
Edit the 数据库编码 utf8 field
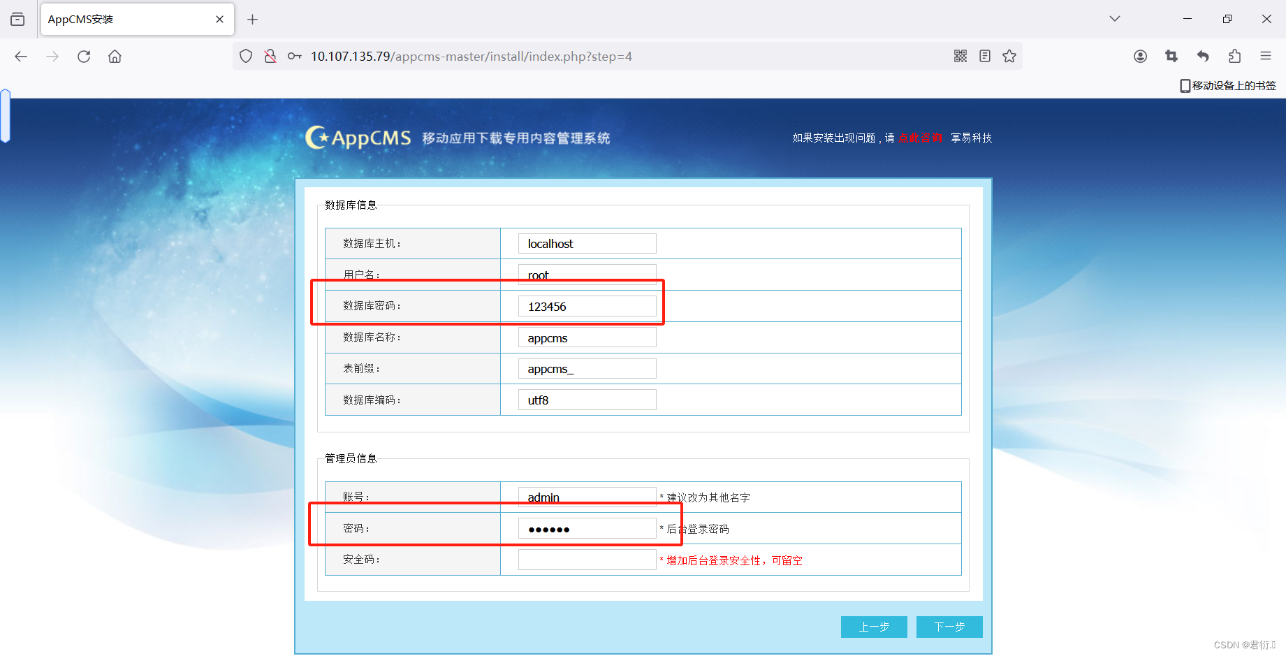587,400
